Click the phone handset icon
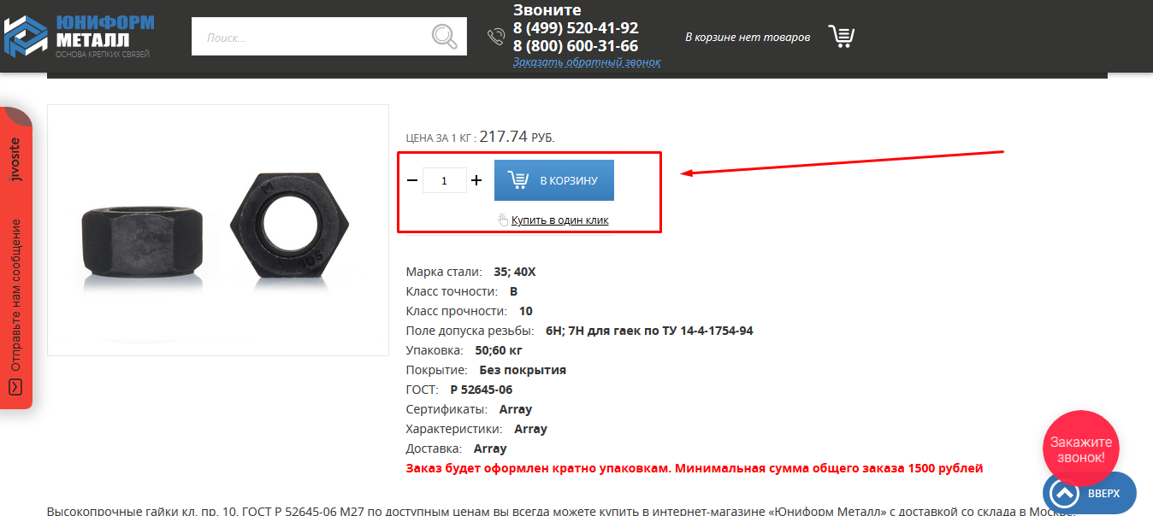The width and height of the screenshot is (1153, 516). coord(496,37)
